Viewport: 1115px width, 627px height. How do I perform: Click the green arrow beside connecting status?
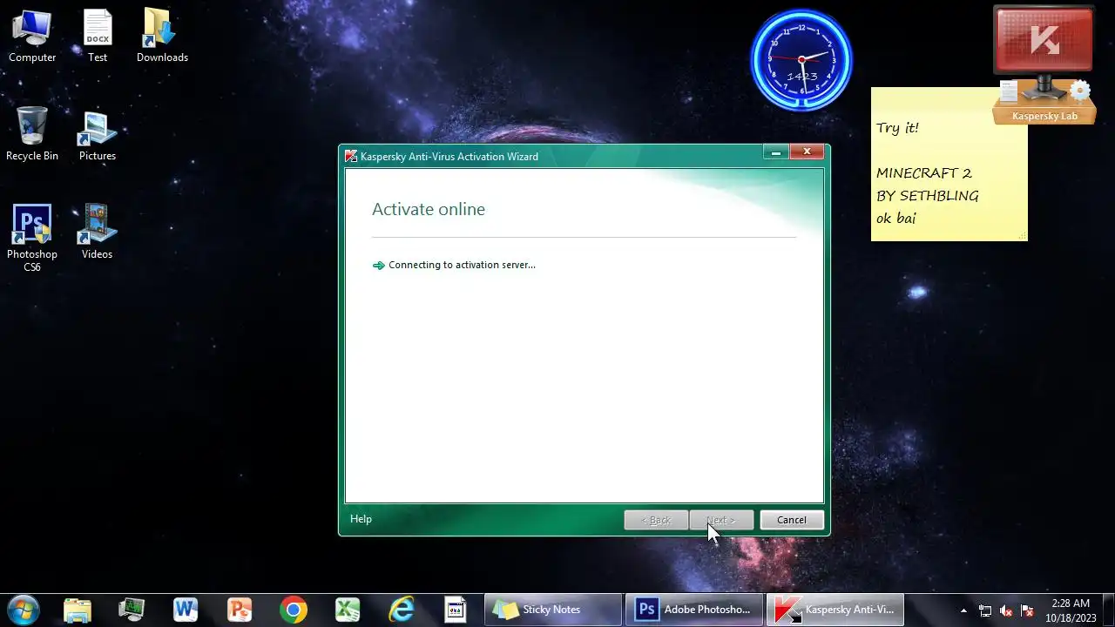point(378,266)
